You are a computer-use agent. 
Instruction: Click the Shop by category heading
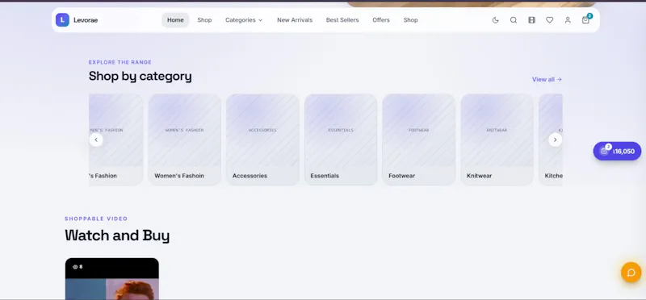pyautogui.click(x=140, y=76)
